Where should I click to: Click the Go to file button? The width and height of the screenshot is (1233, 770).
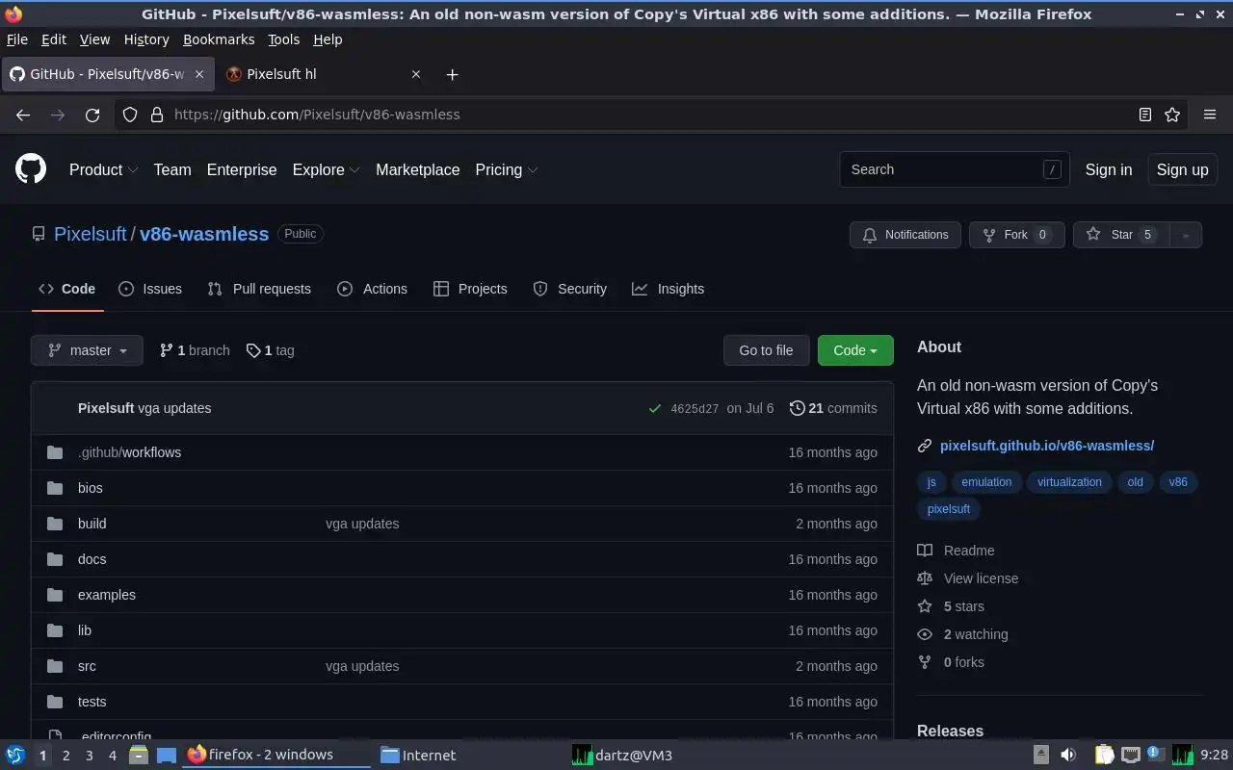pos(766,350)
